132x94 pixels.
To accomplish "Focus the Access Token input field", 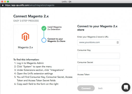I will point(99,80).
